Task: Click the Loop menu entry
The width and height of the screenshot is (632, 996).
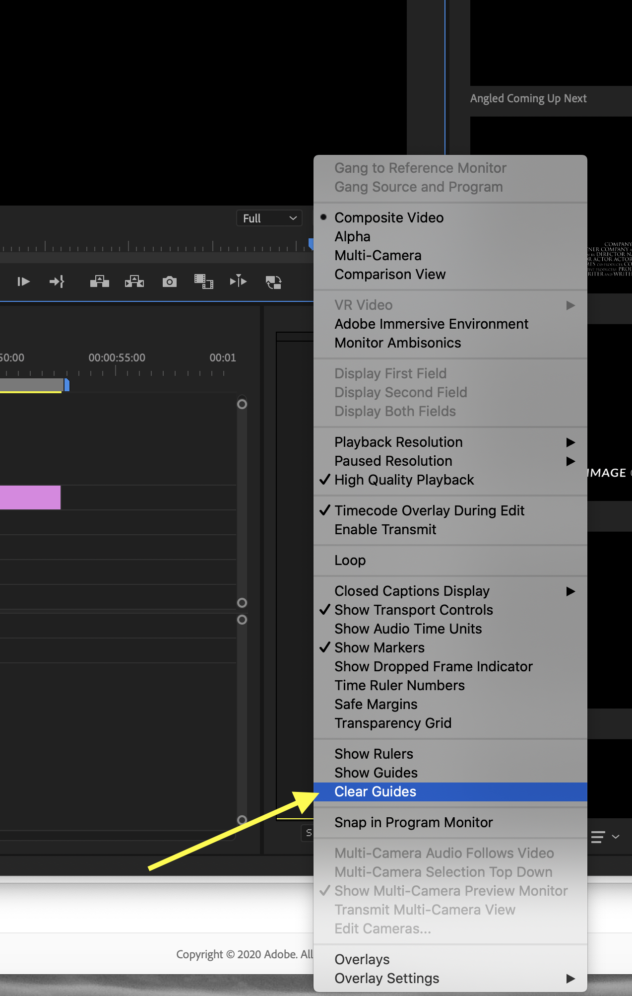Action: [350, 560]
